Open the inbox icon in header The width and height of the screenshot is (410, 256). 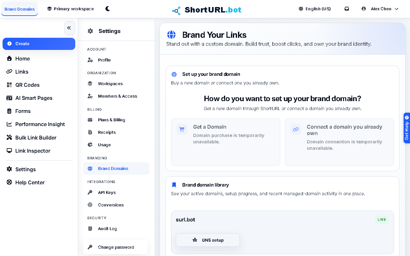pyautogui.click(x=347, y=9)
